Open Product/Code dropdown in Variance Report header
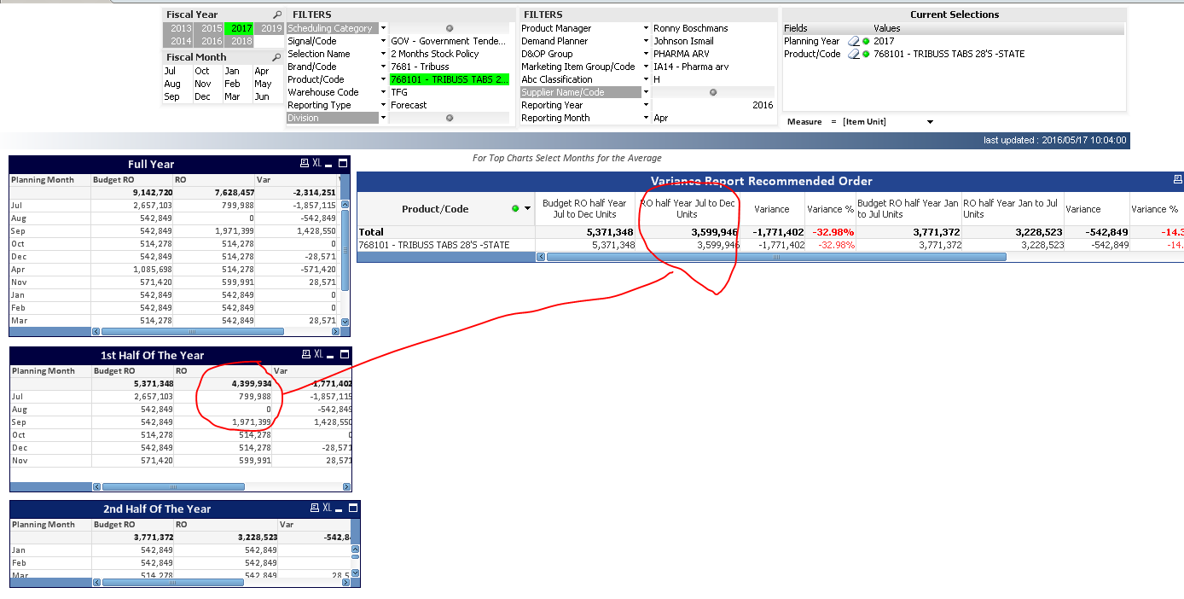Viewport: 1184px width, 599px height. point(527,209)
